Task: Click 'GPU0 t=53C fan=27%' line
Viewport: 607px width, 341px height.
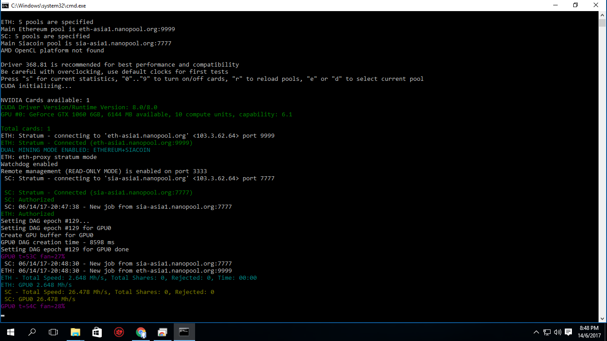Action: tap(33, 257)
